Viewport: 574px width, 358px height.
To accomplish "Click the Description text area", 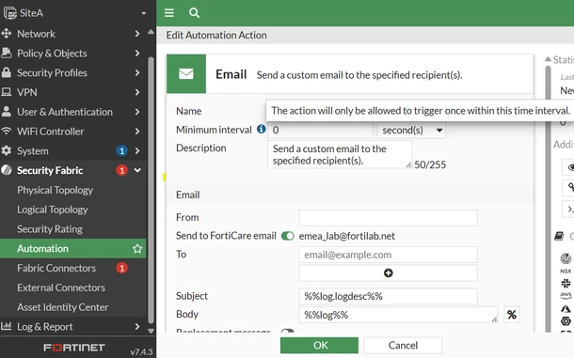I will (340, 154).
